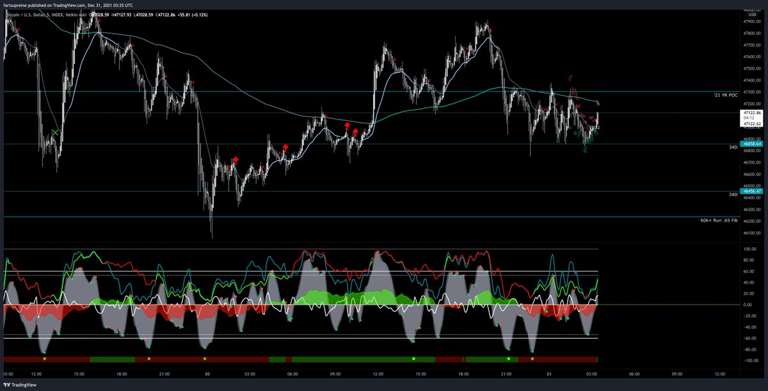Click the 47700.00 price axis label
The width and height of the screenshot is (768, 391).
(x=752, y=45)
